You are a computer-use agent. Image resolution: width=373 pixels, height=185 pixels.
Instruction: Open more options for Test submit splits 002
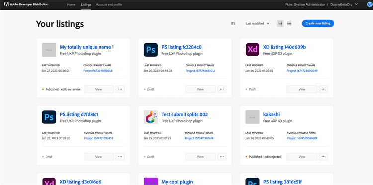coord(222,157)
